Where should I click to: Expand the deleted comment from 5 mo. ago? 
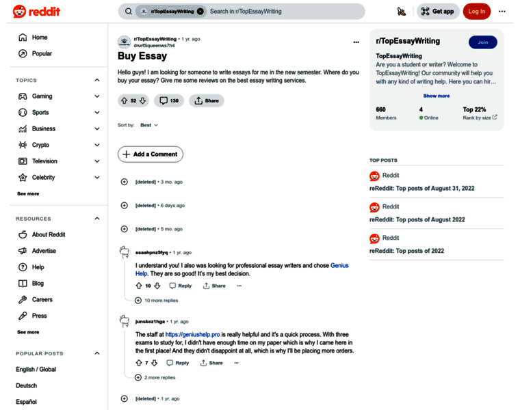[125, 229]
